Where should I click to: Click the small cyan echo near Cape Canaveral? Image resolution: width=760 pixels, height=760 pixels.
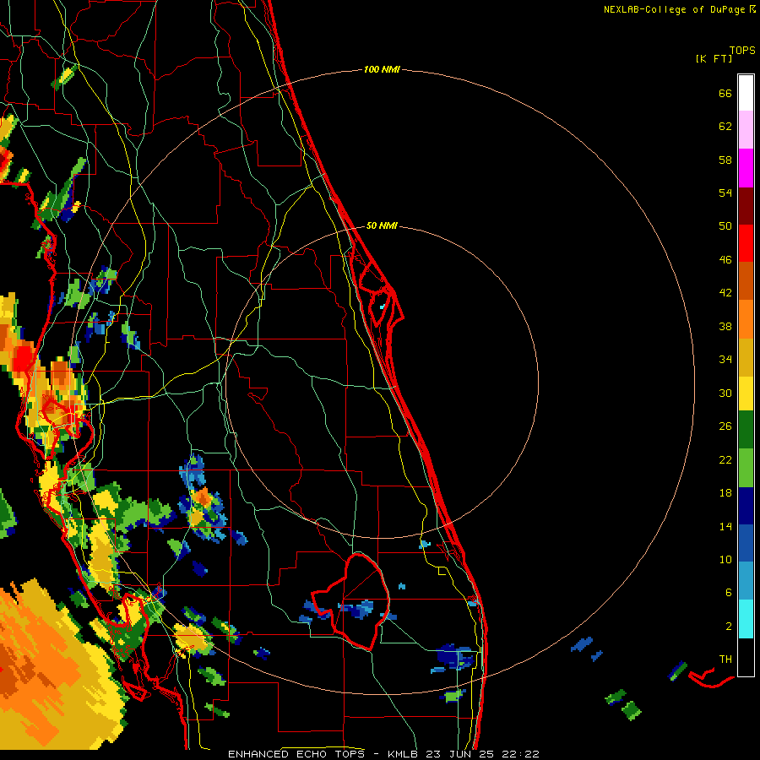click(x=383, y=307)
